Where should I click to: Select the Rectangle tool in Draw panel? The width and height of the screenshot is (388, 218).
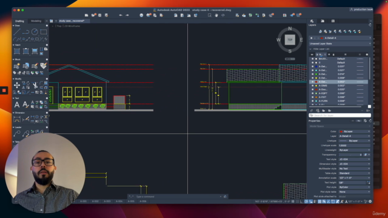[x=44, y=32]
